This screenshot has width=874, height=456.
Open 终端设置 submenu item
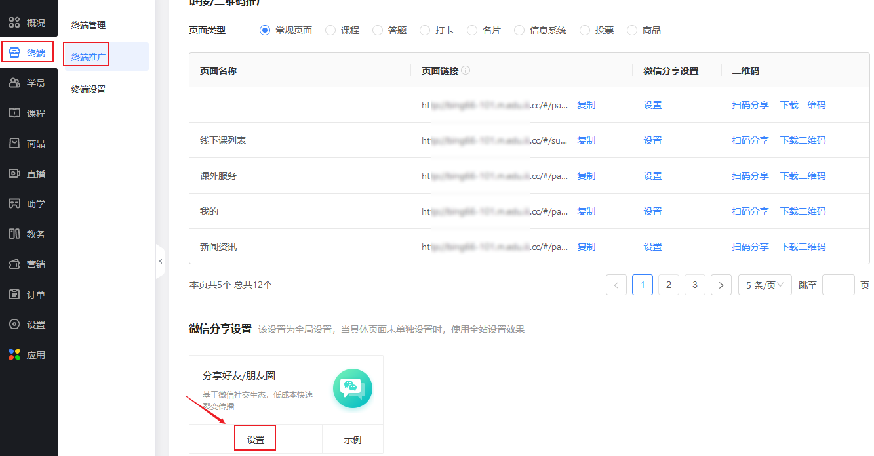pyautogui.click(x=89, y=89)
